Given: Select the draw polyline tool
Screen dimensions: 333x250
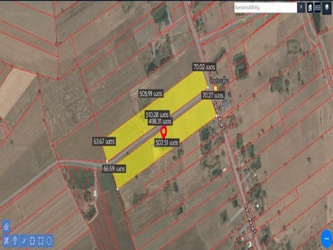Looking at the screenshot, I should pyautogui.click(x=24, y=240).
